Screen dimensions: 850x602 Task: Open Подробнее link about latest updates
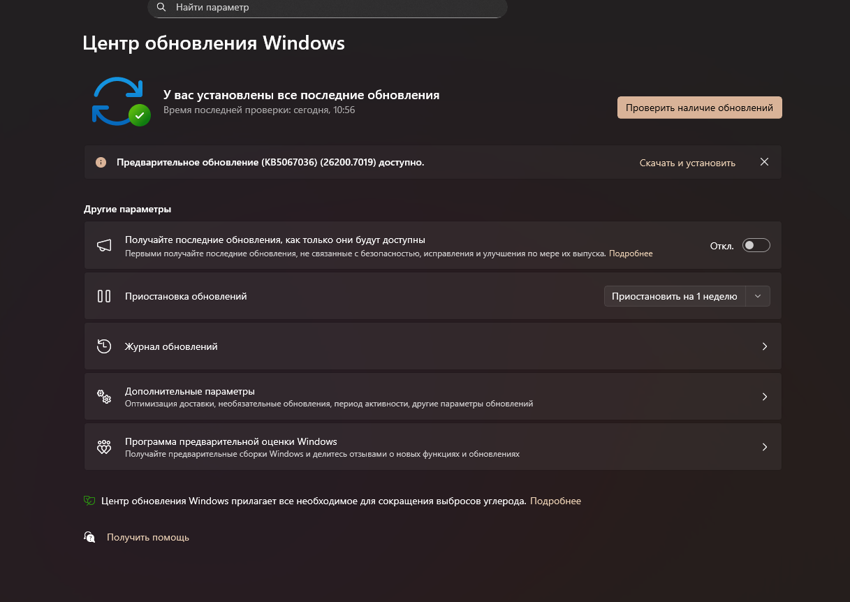coord(631,254)
